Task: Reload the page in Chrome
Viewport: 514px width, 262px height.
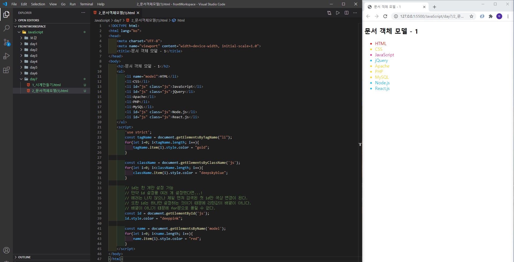Action: (385, 16)
